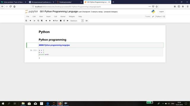This screenshot has width=190, height=106.
Task: Rename notebook title 001 Python Programming Language
Action: pyautogui.click(x=59, y=11)
